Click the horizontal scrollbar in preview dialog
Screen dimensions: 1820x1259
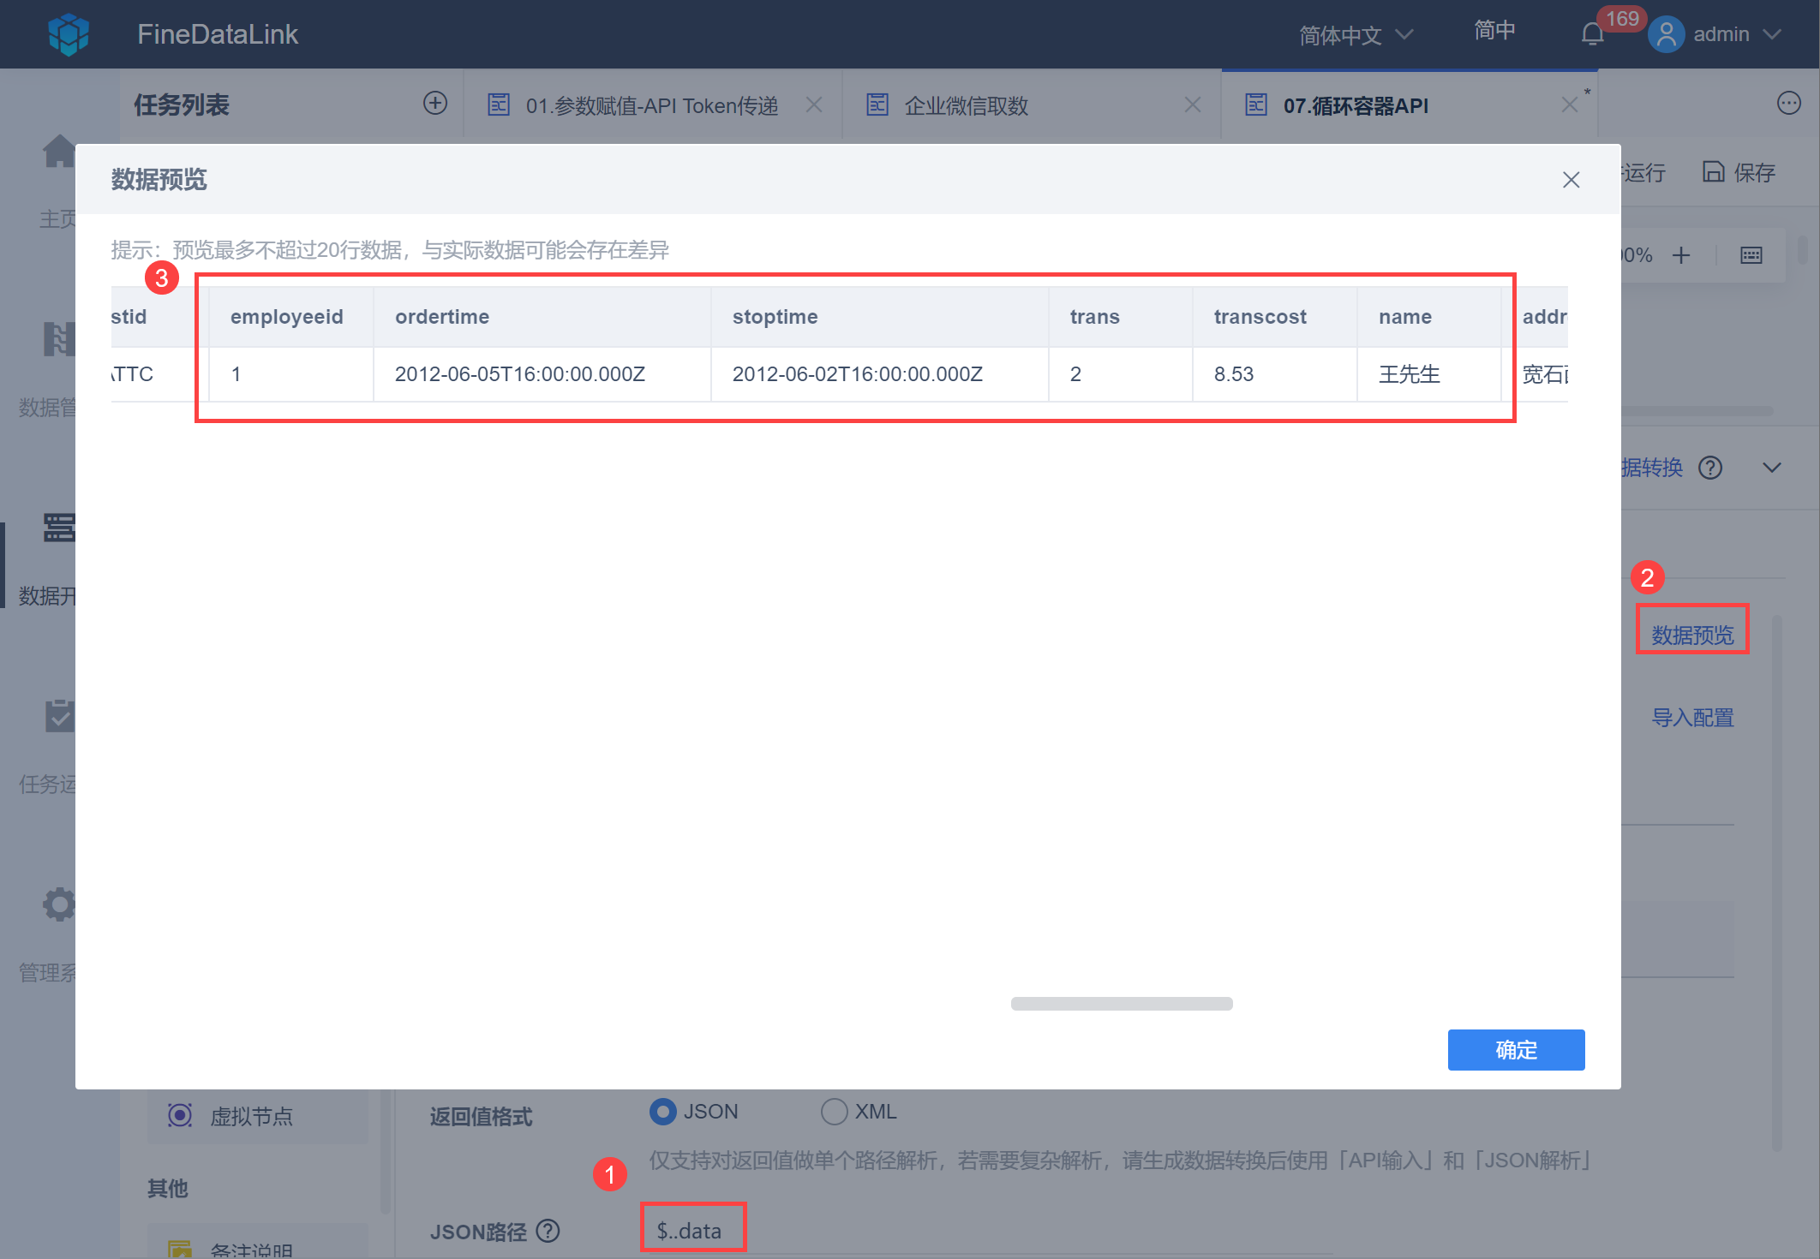pos(1121,1004)
